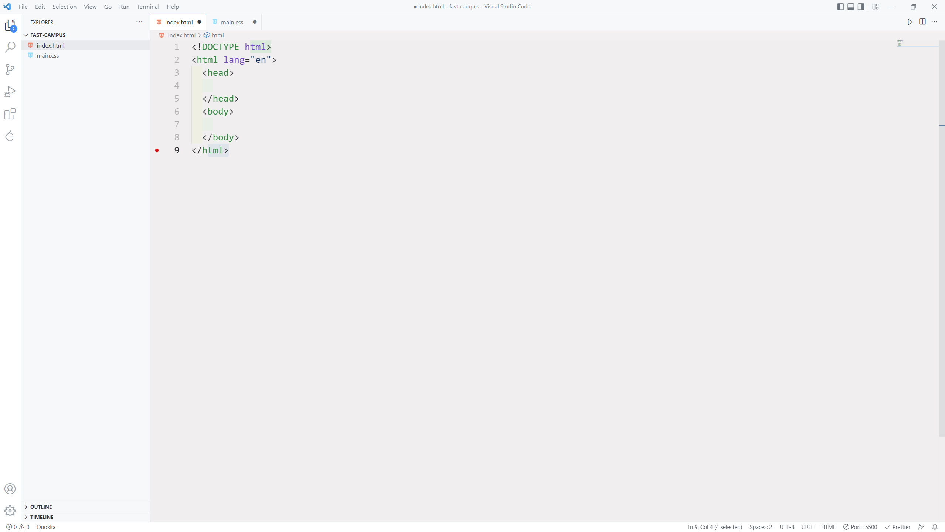Image resolution: width=945 pixels, height=532 pixels.
Task: Open the Help menu
Action: (x=173, y=7)
